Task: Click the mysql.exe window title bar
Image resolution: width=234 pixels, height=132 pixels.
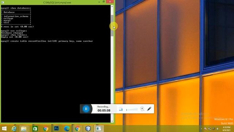Action: (57, 3)
